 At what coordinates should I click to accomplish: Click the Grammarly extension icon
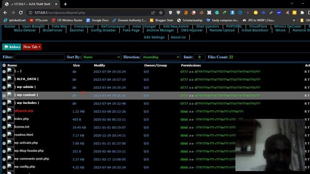pos(217,13)
